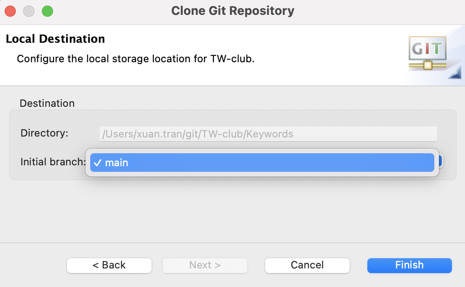
Task: Click the Configure local storage description text
Action: click(135, 59)
